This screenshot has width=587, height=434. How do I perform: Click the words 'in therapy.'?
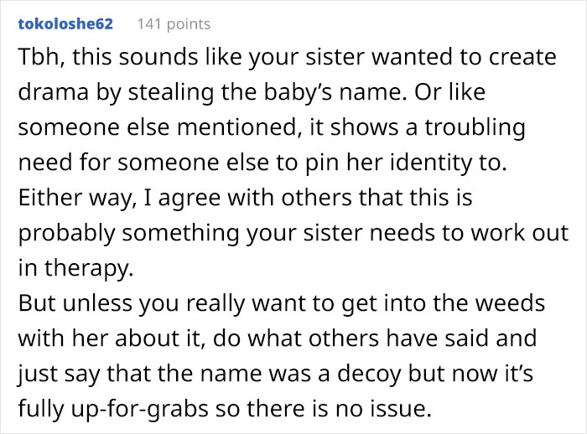coord(76,269)
